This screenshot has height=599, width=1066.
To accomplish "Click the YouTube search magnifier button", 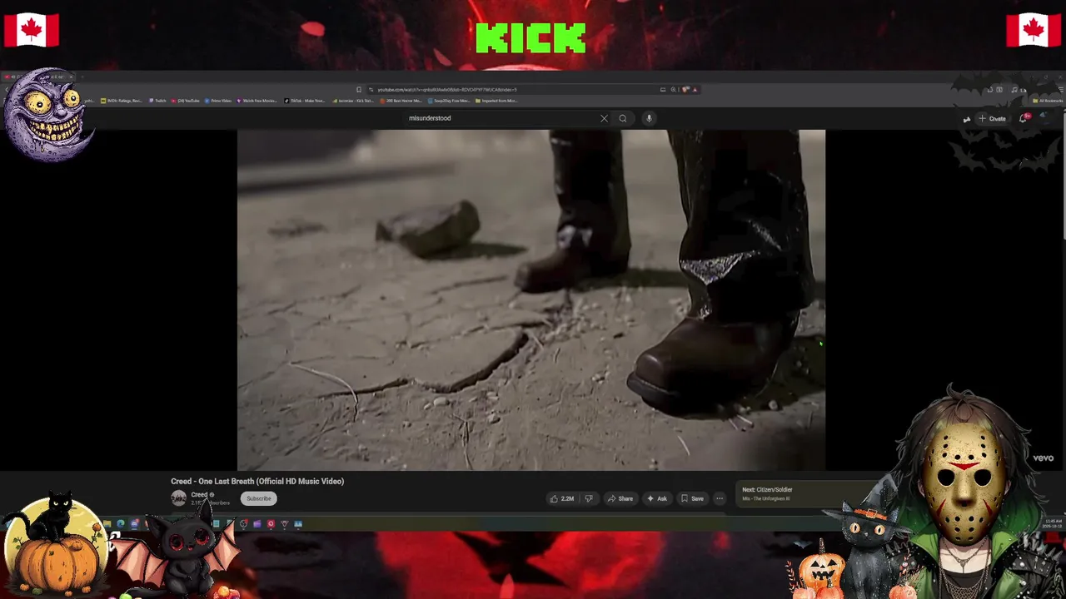I will (x=622, y=118).
